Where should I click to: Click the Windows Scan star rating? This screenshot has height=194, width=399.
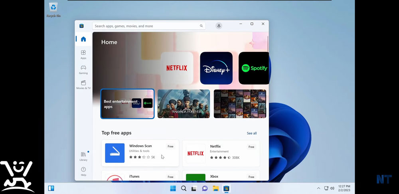coord(142,157)
